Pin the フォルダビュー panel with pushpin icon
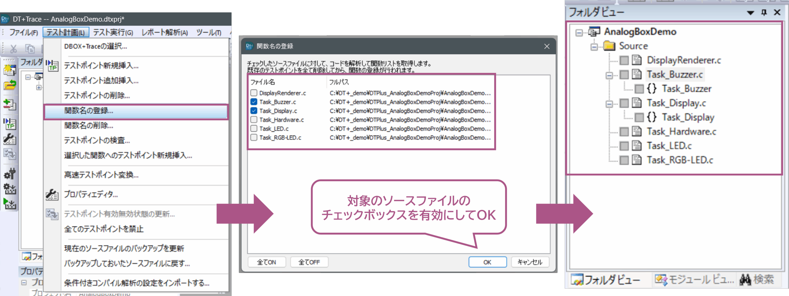The image size is (789, 296). 764,12
